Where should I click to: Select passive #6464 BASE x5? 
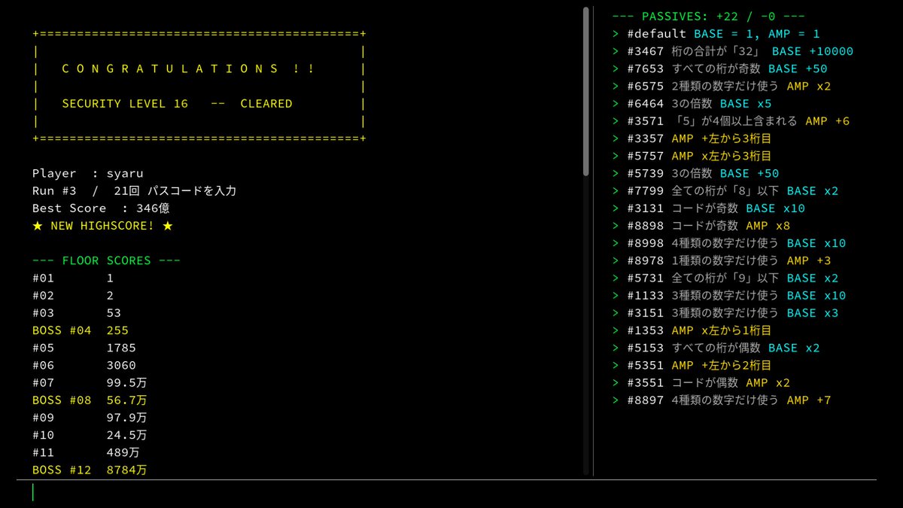692,104
